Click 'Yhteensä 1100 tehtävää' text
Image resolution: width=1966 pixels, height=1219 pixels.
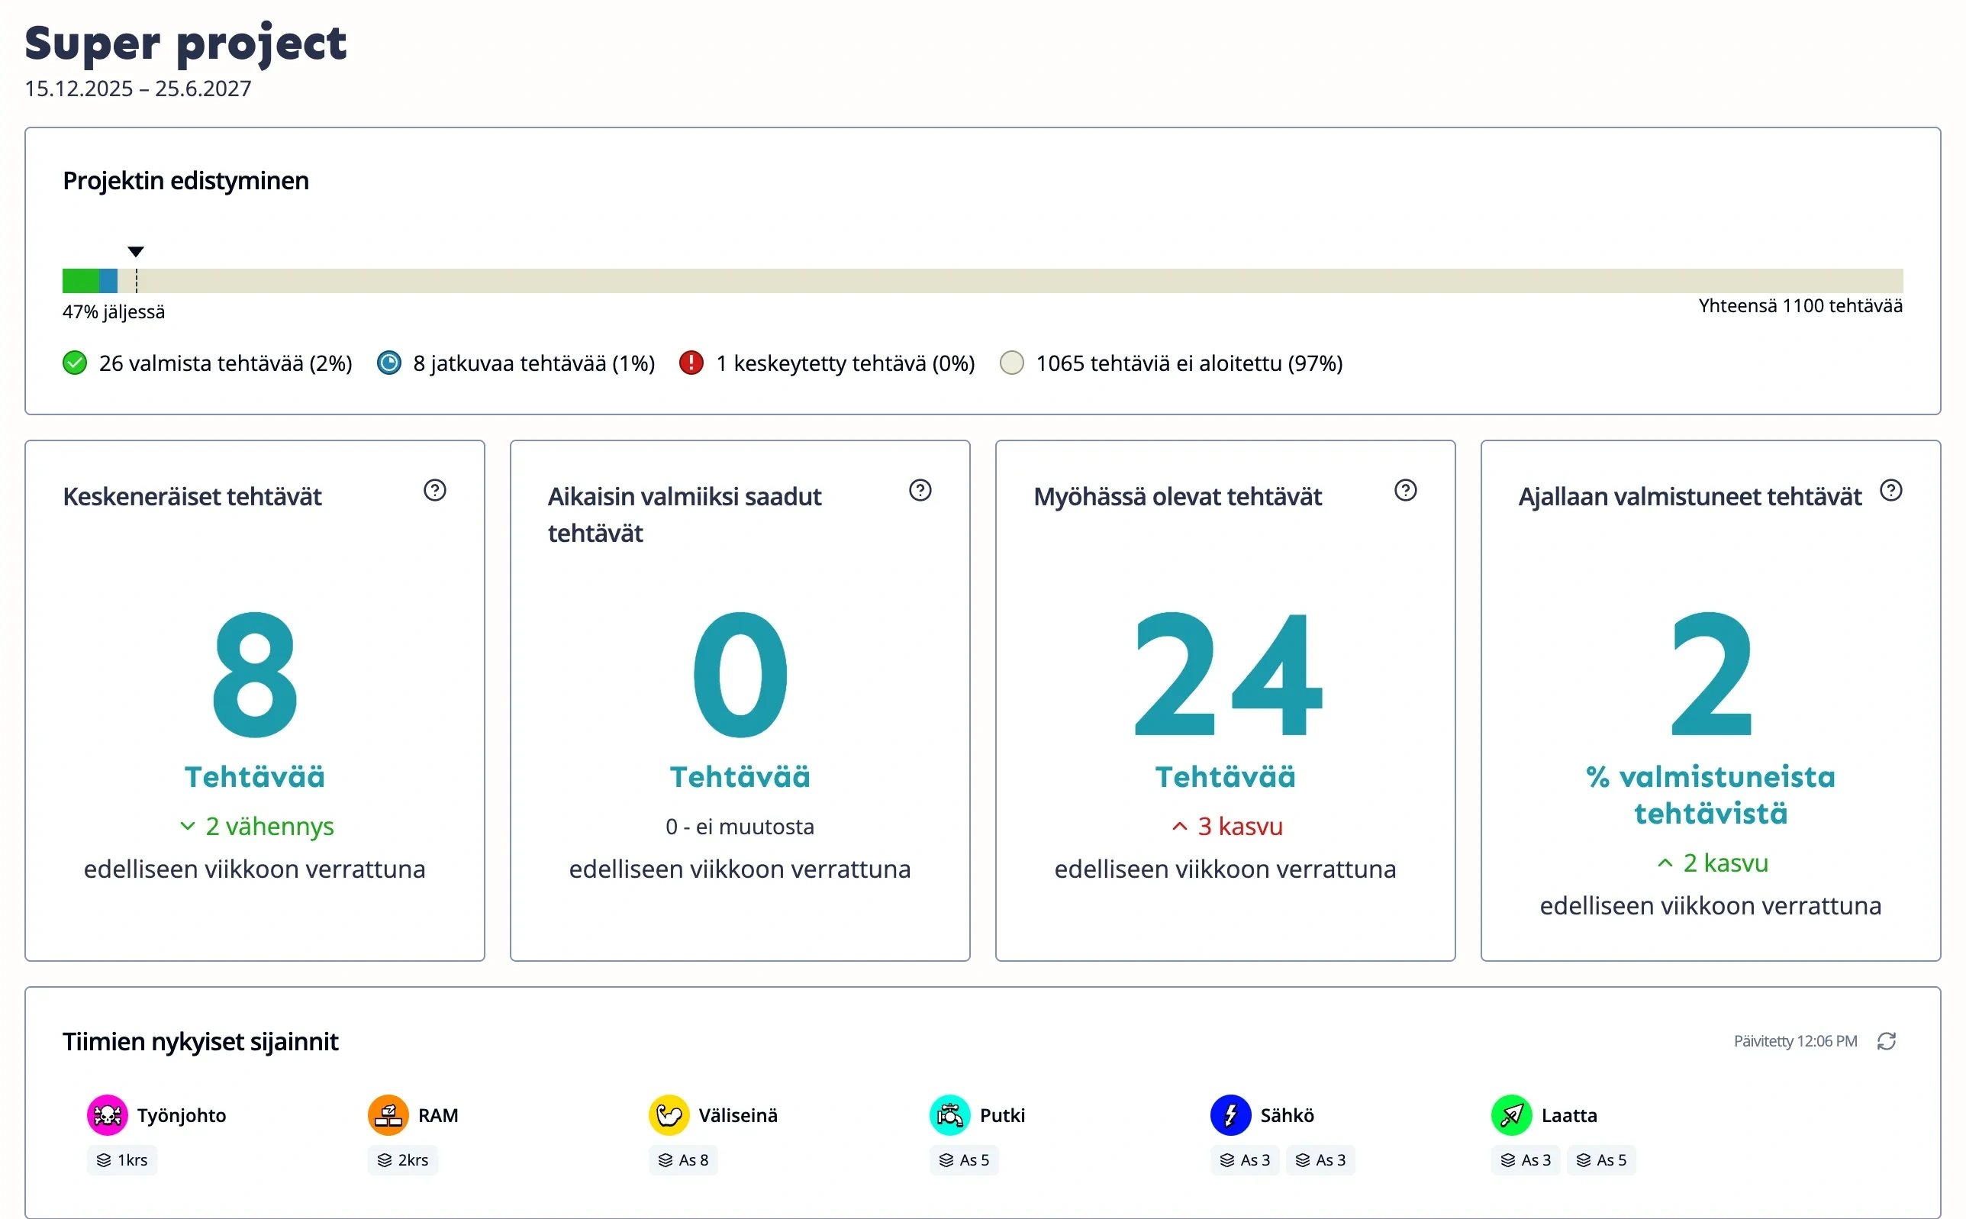(x=1800, y=305)
